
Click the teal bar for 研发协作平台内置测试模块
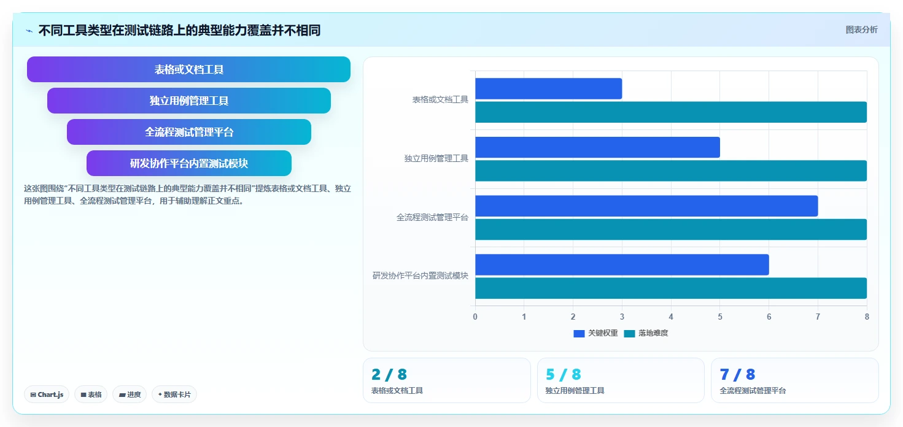point(671,288)
